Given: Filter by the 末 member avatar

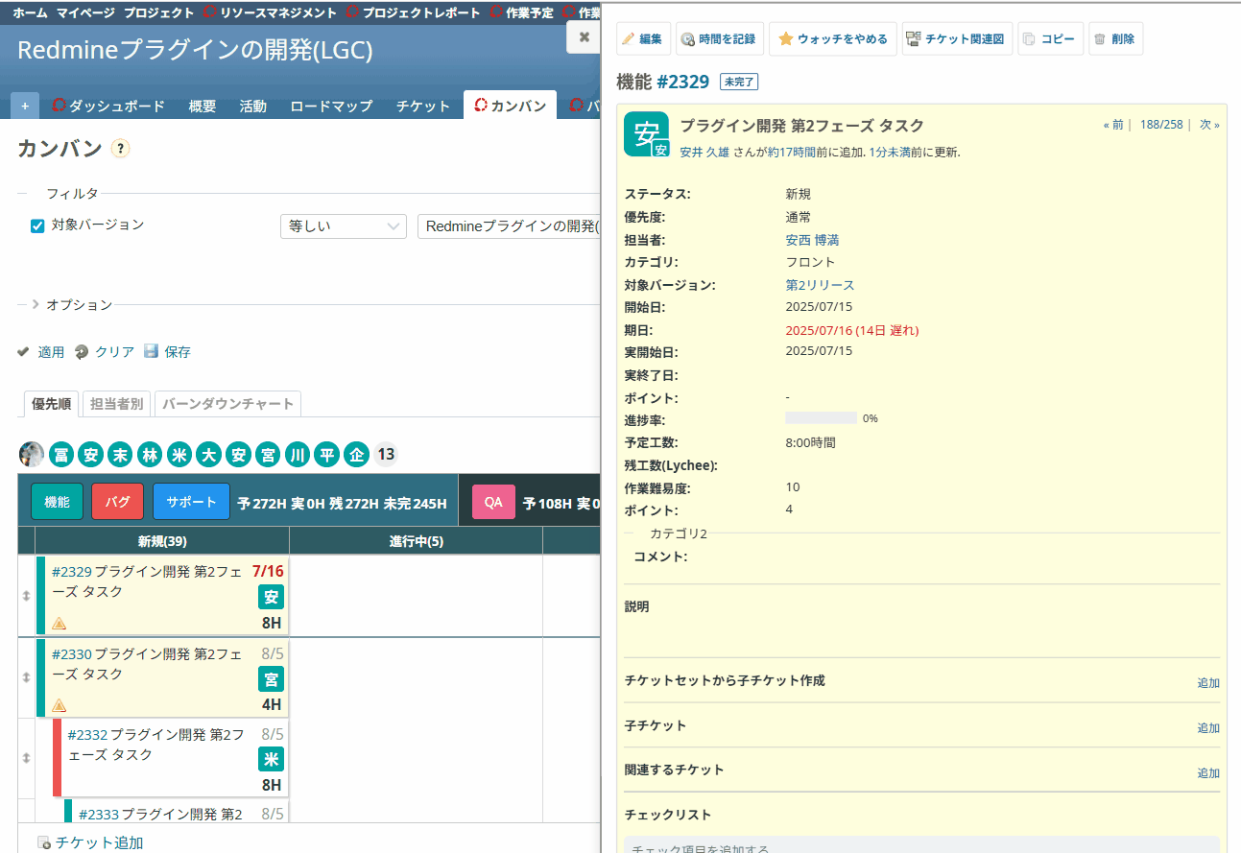Looking at the screenshot, I should (121, 455).
